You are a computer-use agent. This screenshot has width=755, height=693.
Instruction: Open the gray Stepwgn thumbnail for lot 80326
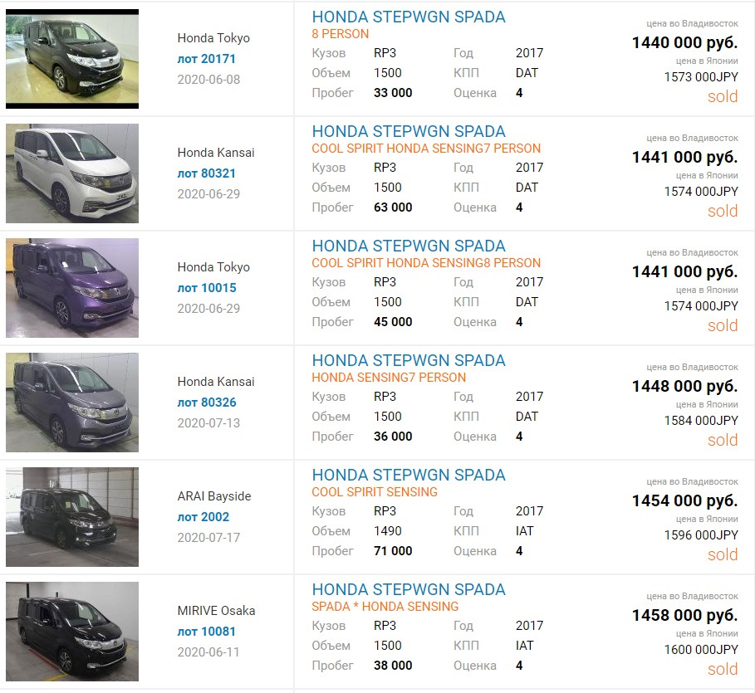point(72,403)
